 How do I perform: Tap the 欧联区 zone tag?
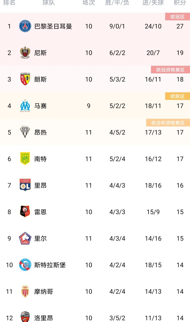coord(178,96)
